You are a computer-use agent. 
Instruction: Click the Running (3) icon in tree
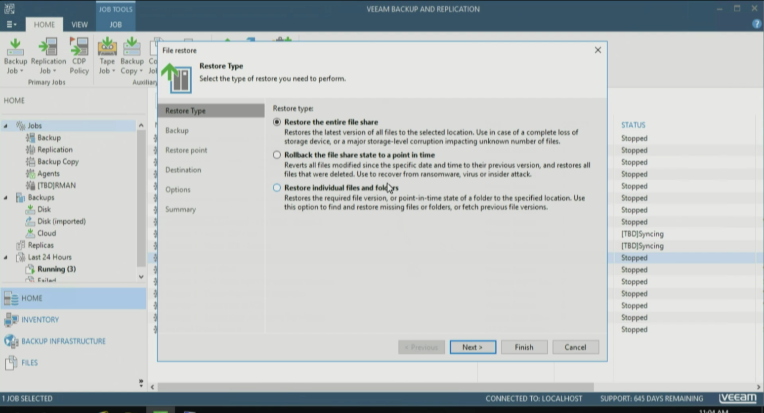[x=31, y=269]
